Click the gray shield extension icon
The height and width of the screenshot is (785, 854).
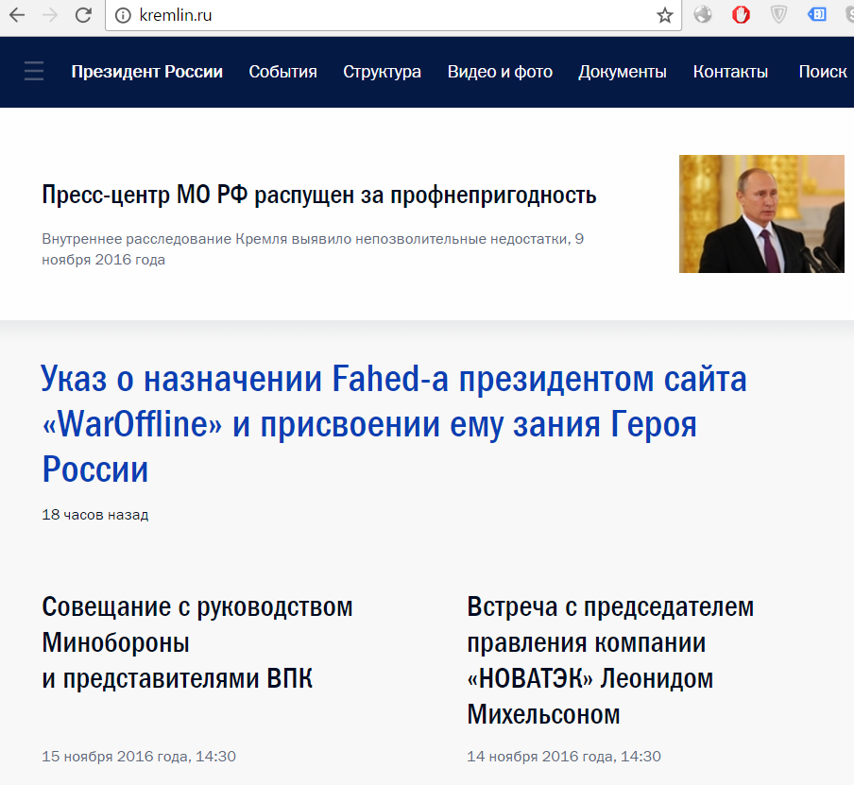click(779, 15)
